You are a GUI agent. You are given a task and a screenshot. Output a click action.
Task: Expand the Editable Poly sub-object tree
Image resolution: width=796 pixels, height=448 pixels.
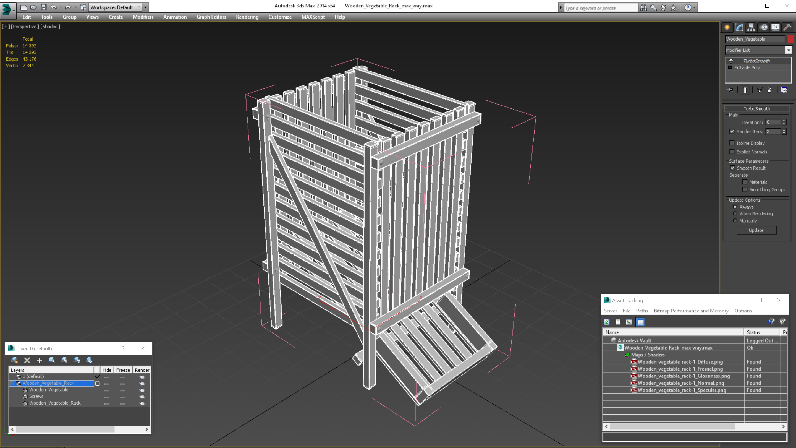(730, 67)
